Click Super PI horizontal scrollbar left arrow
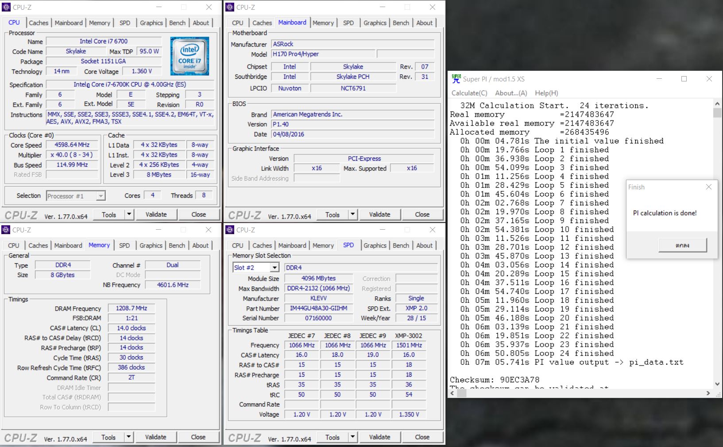This screenshot has height=447, width=723. click(x=452, y=393)
